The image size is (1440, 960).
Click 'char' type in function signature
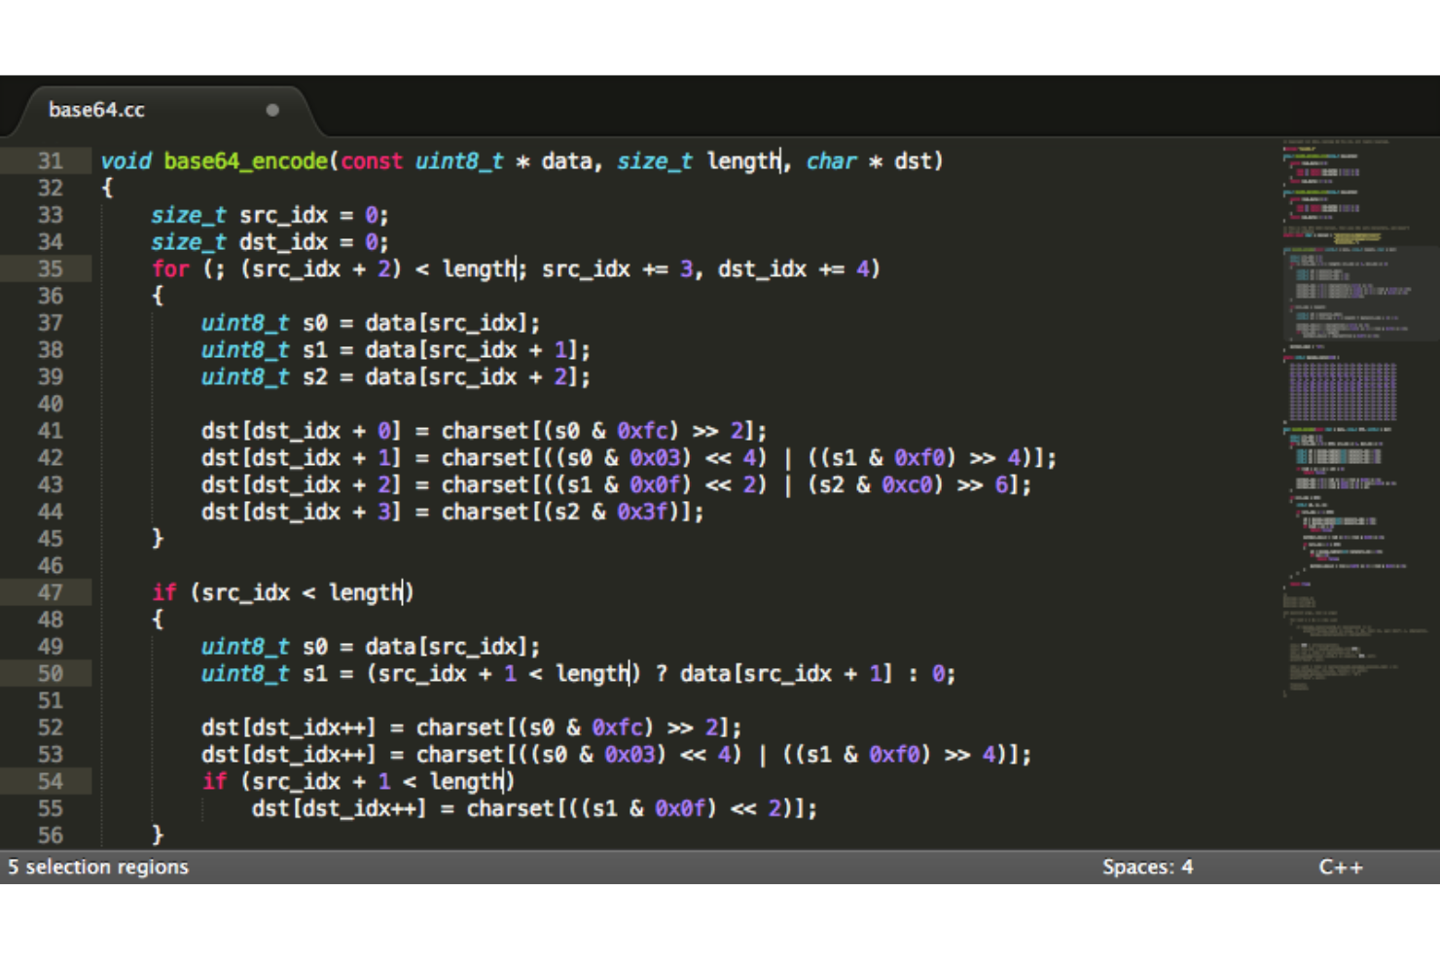point(831,160)
